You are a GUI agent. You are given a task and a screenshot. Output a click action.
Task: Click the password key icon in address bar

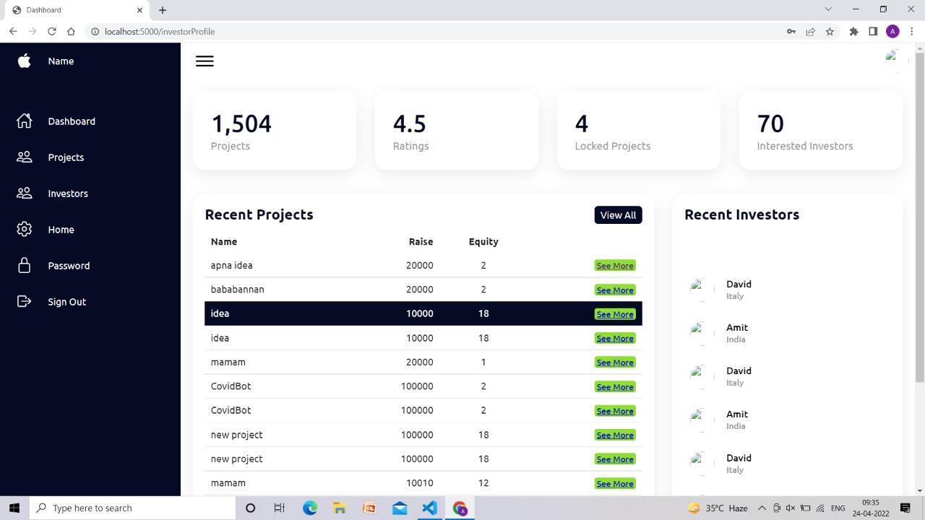pyautogui.click(x=791, y=31)
